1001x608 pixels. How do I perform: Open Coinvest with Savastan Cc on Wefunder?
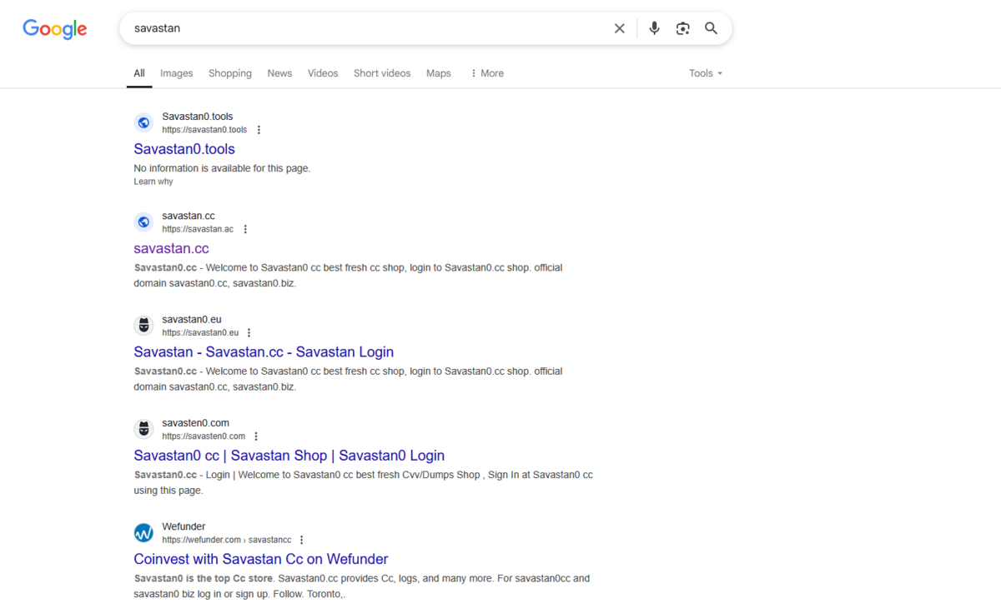(261, 559)
